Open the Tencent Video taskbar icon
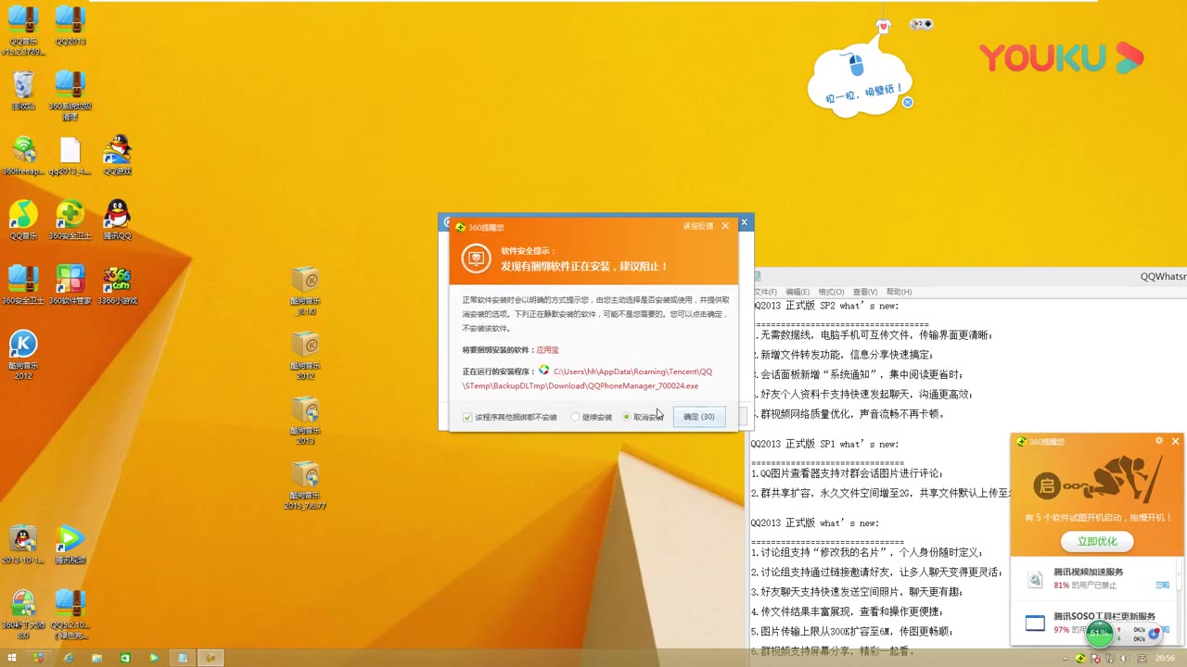The width and height of the screenshot is (1187, 667). (x=154, y=658)
